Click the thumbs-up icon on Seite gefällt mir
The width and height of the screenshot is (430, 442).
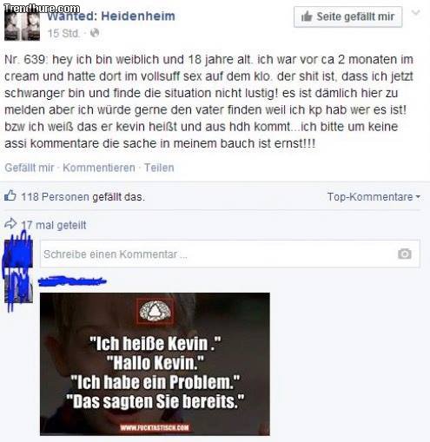point(307,16)
